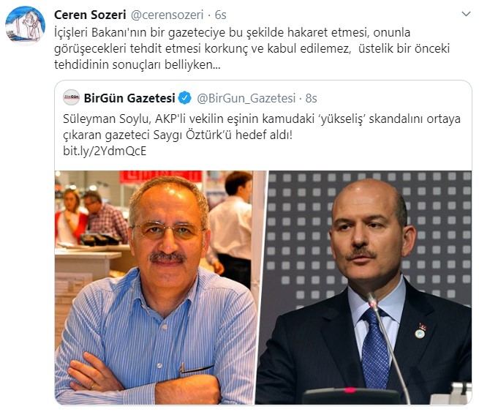Click BirGün's blue verified badge
479x412 pixels.
point(185,98)
